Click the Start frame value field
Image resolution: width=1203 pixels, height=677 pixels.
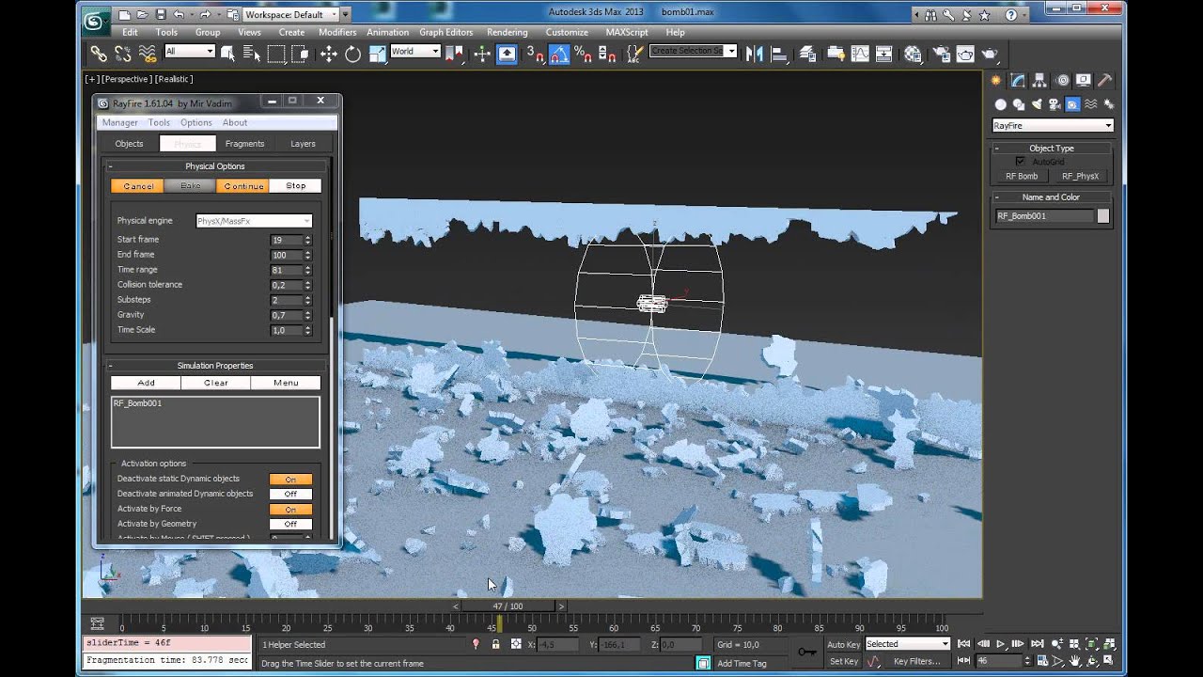[x=286, y=241]
